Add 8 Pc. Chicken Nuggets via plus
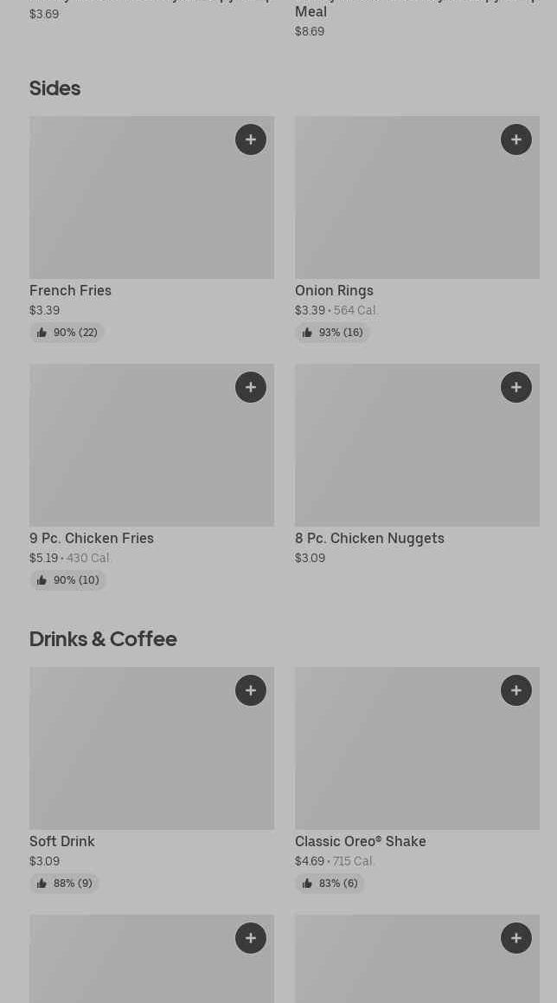557x1003 pixels. [516, 387]
